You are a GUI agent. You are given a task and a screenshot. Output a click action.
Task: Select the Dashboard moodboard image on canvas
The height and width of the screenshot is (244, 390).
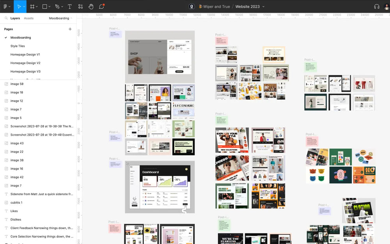pos(160,187)
